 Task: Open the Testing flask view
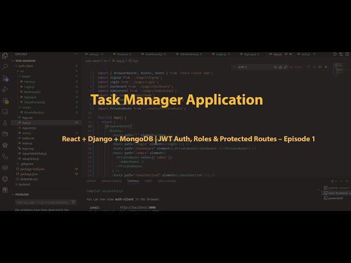coord(5,123)
